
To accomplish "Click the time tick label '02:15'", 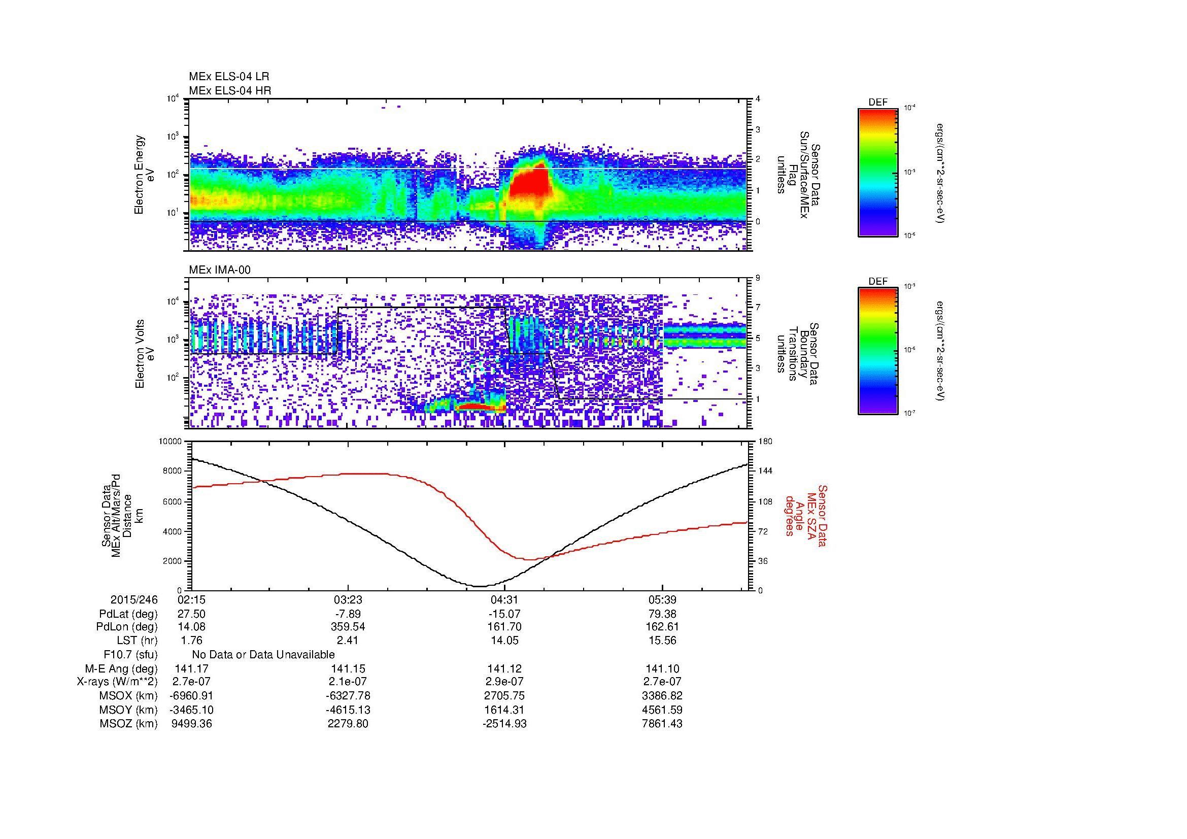I will pos(191,599).
